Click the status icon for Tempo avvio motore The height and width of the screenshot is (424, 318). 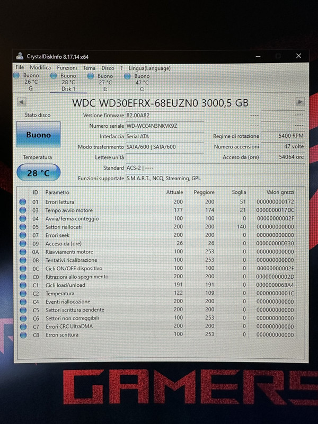click(23, 210)
